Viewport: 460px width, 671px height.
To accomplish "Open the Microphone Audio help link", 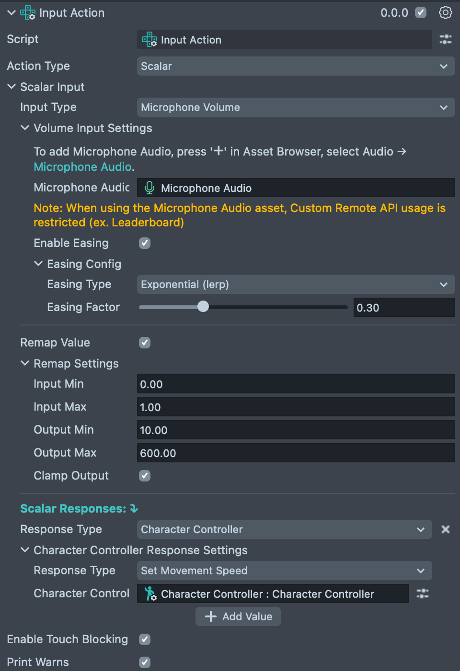I will (x=82, y=167).
